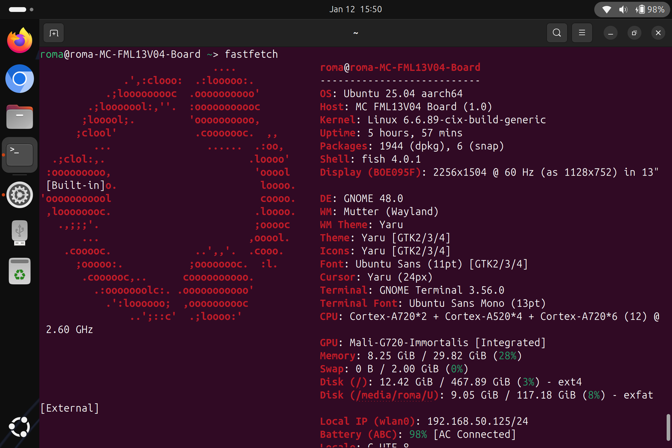Click "GPU: Mali-G720-Immortalis [Integrated]" line
Screen dimensions: 672x448
[x=433, y=342]
